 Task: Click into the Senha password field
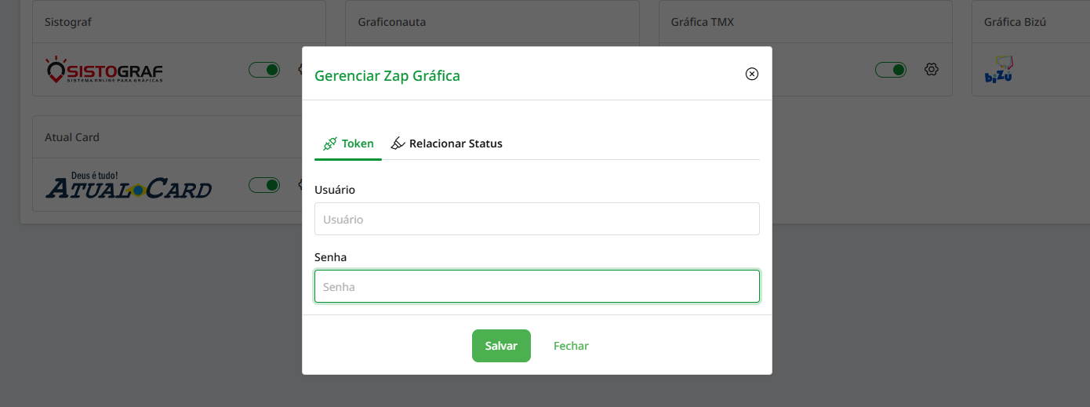tap(536, 287)
